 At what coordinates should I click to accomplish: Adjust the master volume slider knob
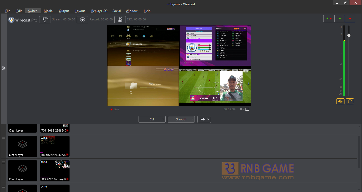coord(349,35)
